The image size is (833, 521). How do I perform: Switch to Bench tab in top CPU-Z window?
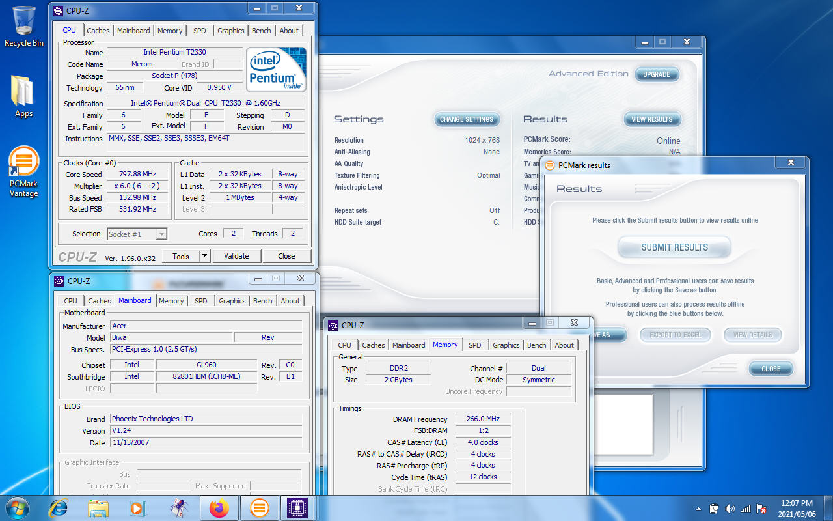(262, 31)
